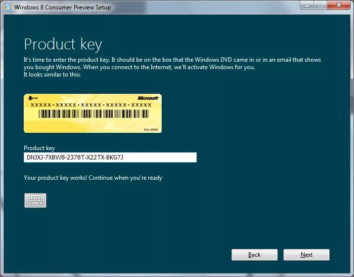Click the "Product key" field label
Viewport: 354px width, 277px height.
click(x=39, y=148)
